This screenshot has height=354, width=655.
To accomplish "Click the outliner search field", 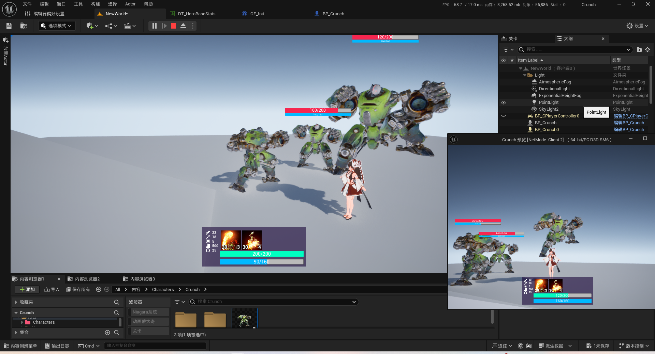I will click(x=575, y=50).
